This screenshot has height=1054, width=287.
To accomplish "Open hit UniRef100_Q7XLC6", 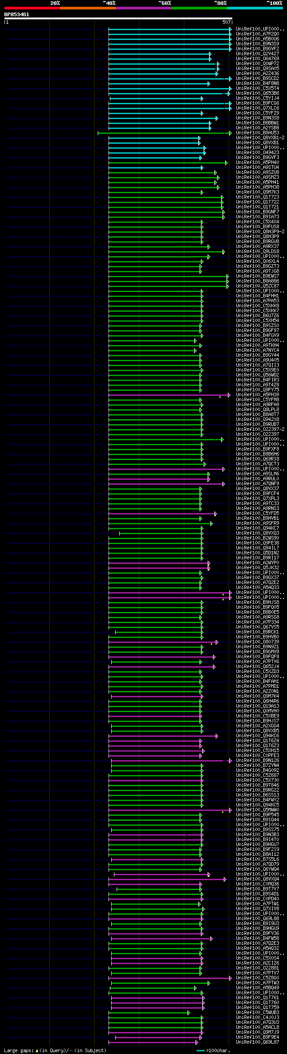I will point(257,108).
